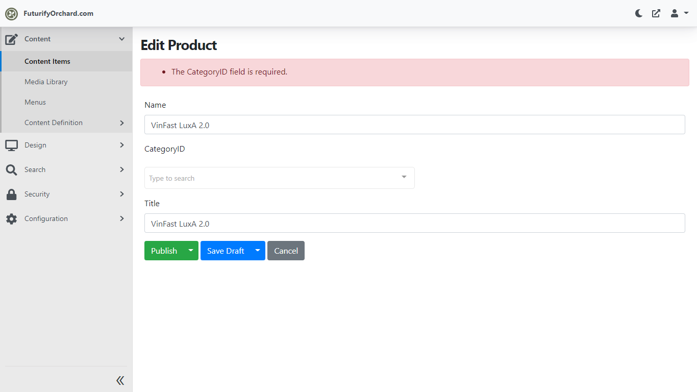Click the Design menu label
The image size is (697, 392).
point(35,145)
